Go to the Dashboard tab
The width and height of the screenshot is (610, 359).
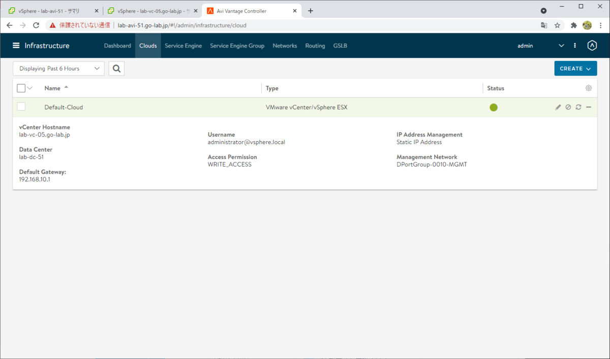117,46
